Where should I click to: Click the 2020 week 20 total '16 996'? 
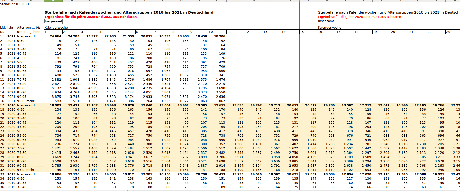[x=402, y=105]
